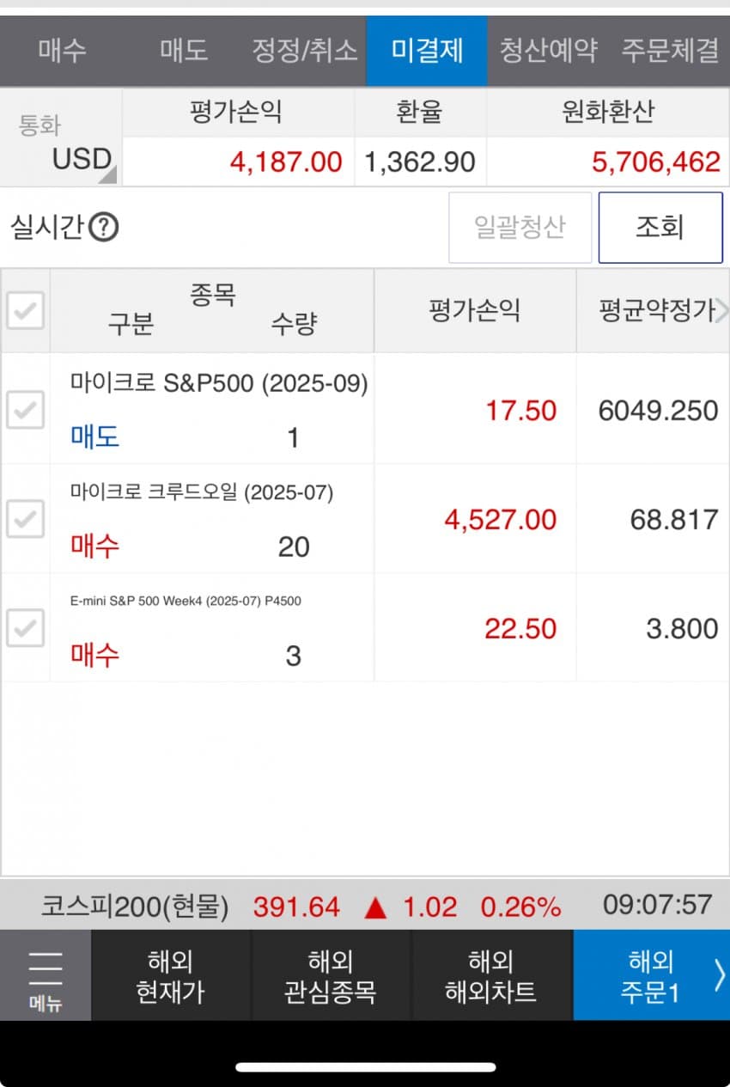The width and height of the screenshot is (730, 1087).
Task: Open the 해외 해외차트 screen
Action: click(491, 975)
